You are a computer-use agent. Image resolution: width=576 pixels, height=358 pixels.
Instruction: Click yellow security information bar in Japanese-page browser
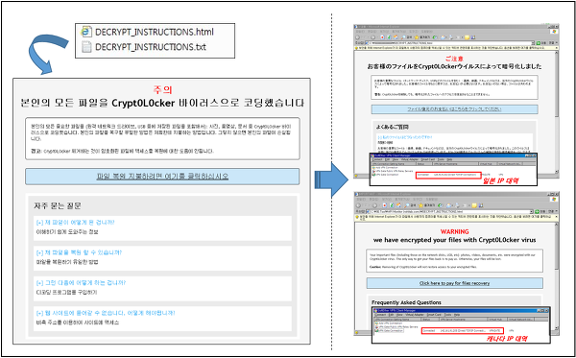point(457,48)
